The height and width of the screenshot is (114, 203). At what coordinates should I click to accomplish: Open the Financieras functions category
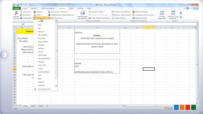pos(26,18)
